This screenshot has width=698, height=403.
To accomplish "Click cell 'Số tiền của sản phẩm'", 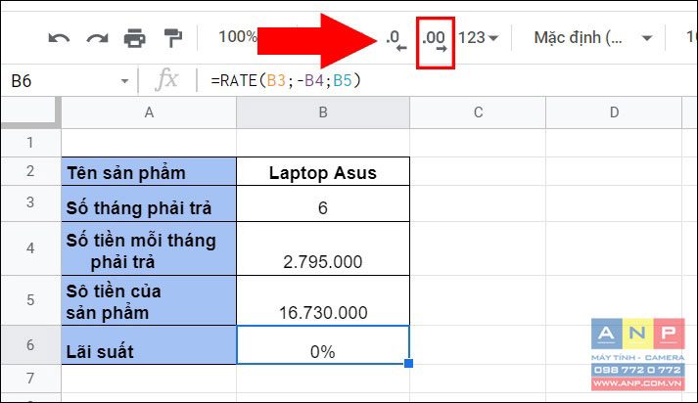I will tap(149, 300).
